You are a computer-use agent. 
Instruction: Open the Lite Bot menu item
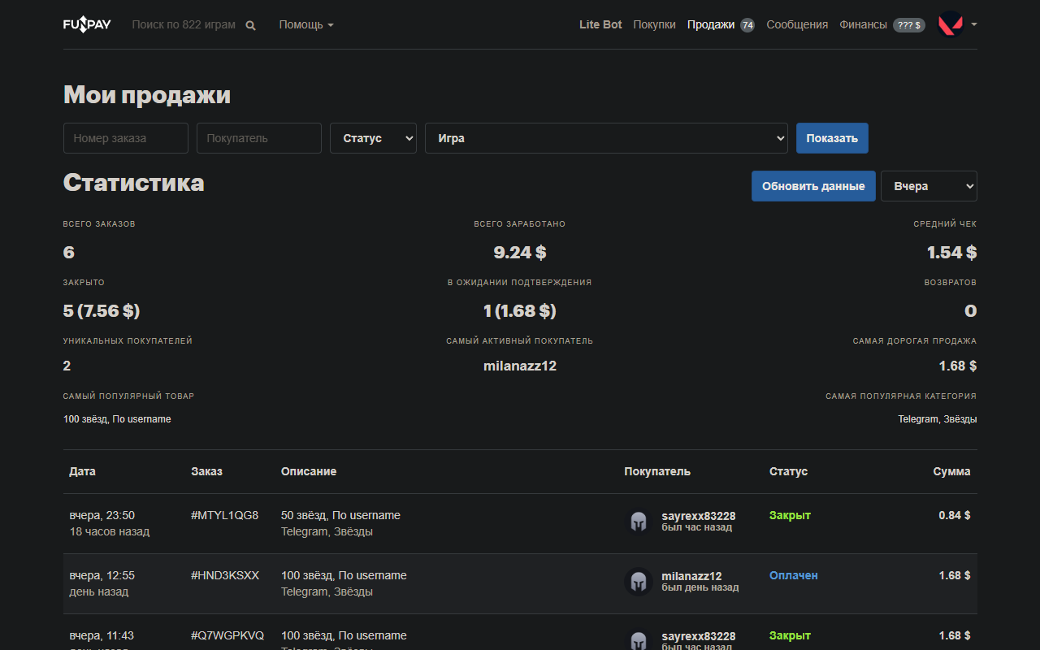point(600,24)
